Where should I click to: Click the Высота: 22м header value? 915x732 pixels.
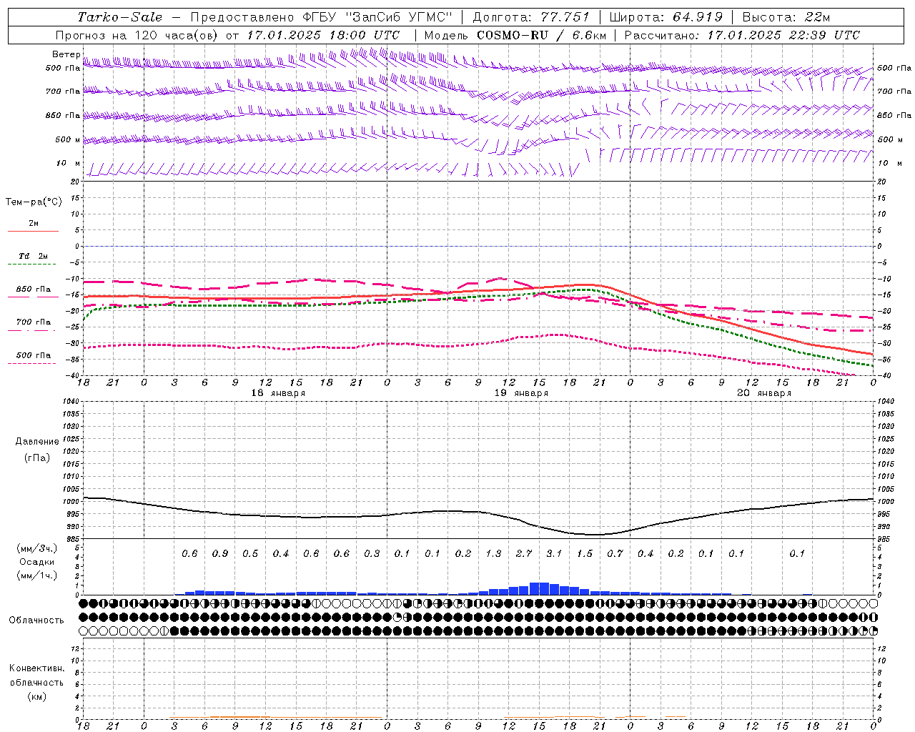(786, 17)
